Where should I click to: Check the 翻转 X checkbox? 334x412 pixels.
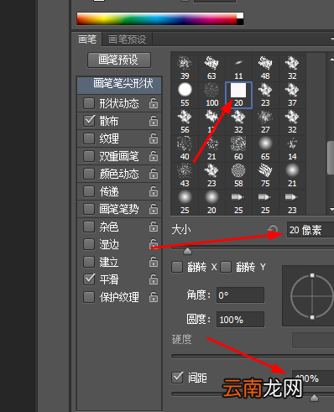[177, 267]
